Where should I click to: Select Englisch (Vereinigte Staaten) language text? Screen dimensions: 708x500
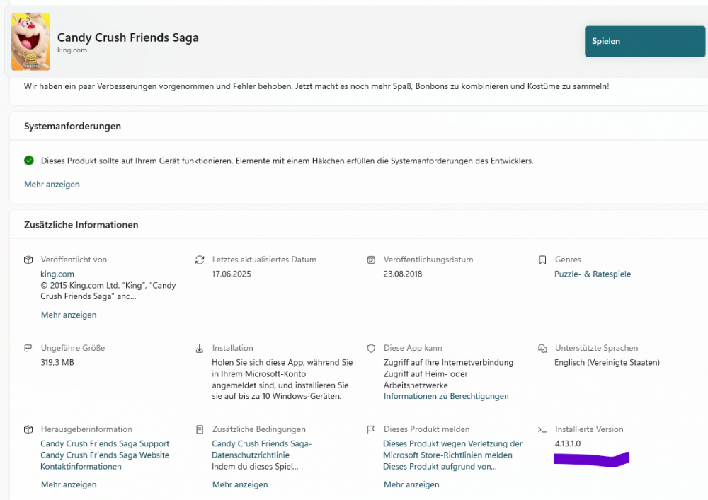click(x=607, y=363)
